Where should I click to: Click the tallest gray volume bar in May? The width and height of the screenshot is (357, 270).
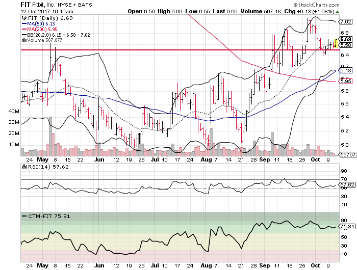[50, 136]
